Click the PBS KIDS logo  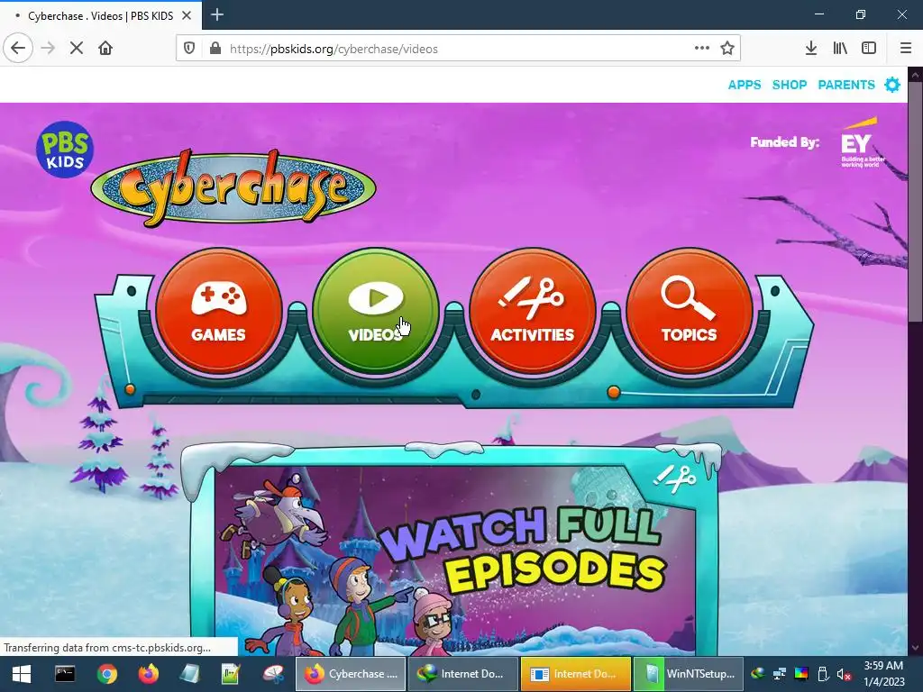point(65,150)
